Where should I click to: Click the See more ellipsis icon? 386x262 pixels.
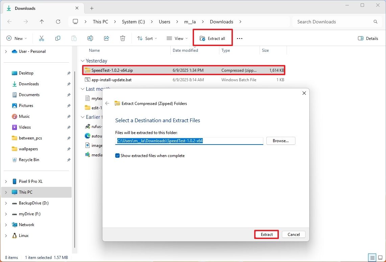(240, 38)
